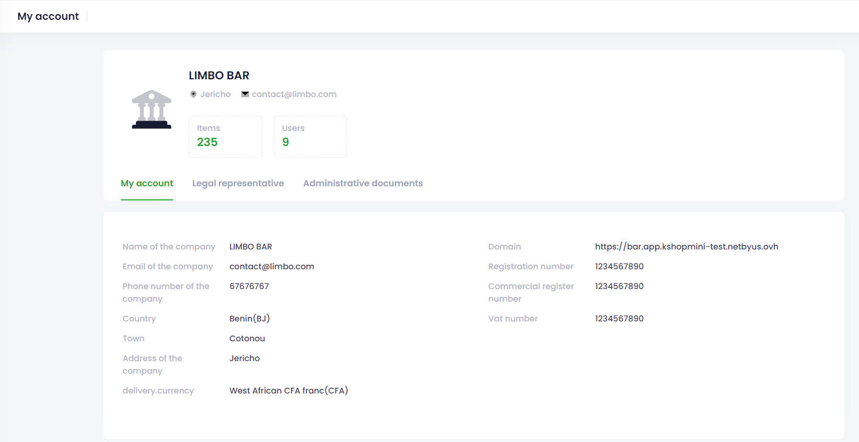Click the location pin icon beside Jericho
The height and width of the screenshot is (442, 859).
point(193,94)
